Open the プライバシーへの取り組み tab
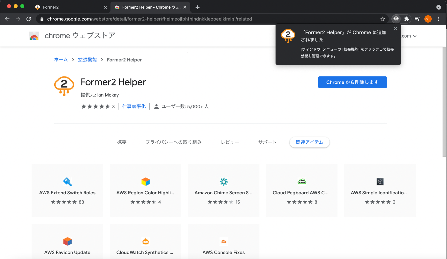Screen dimensions: 447x259 coord(174,142)
